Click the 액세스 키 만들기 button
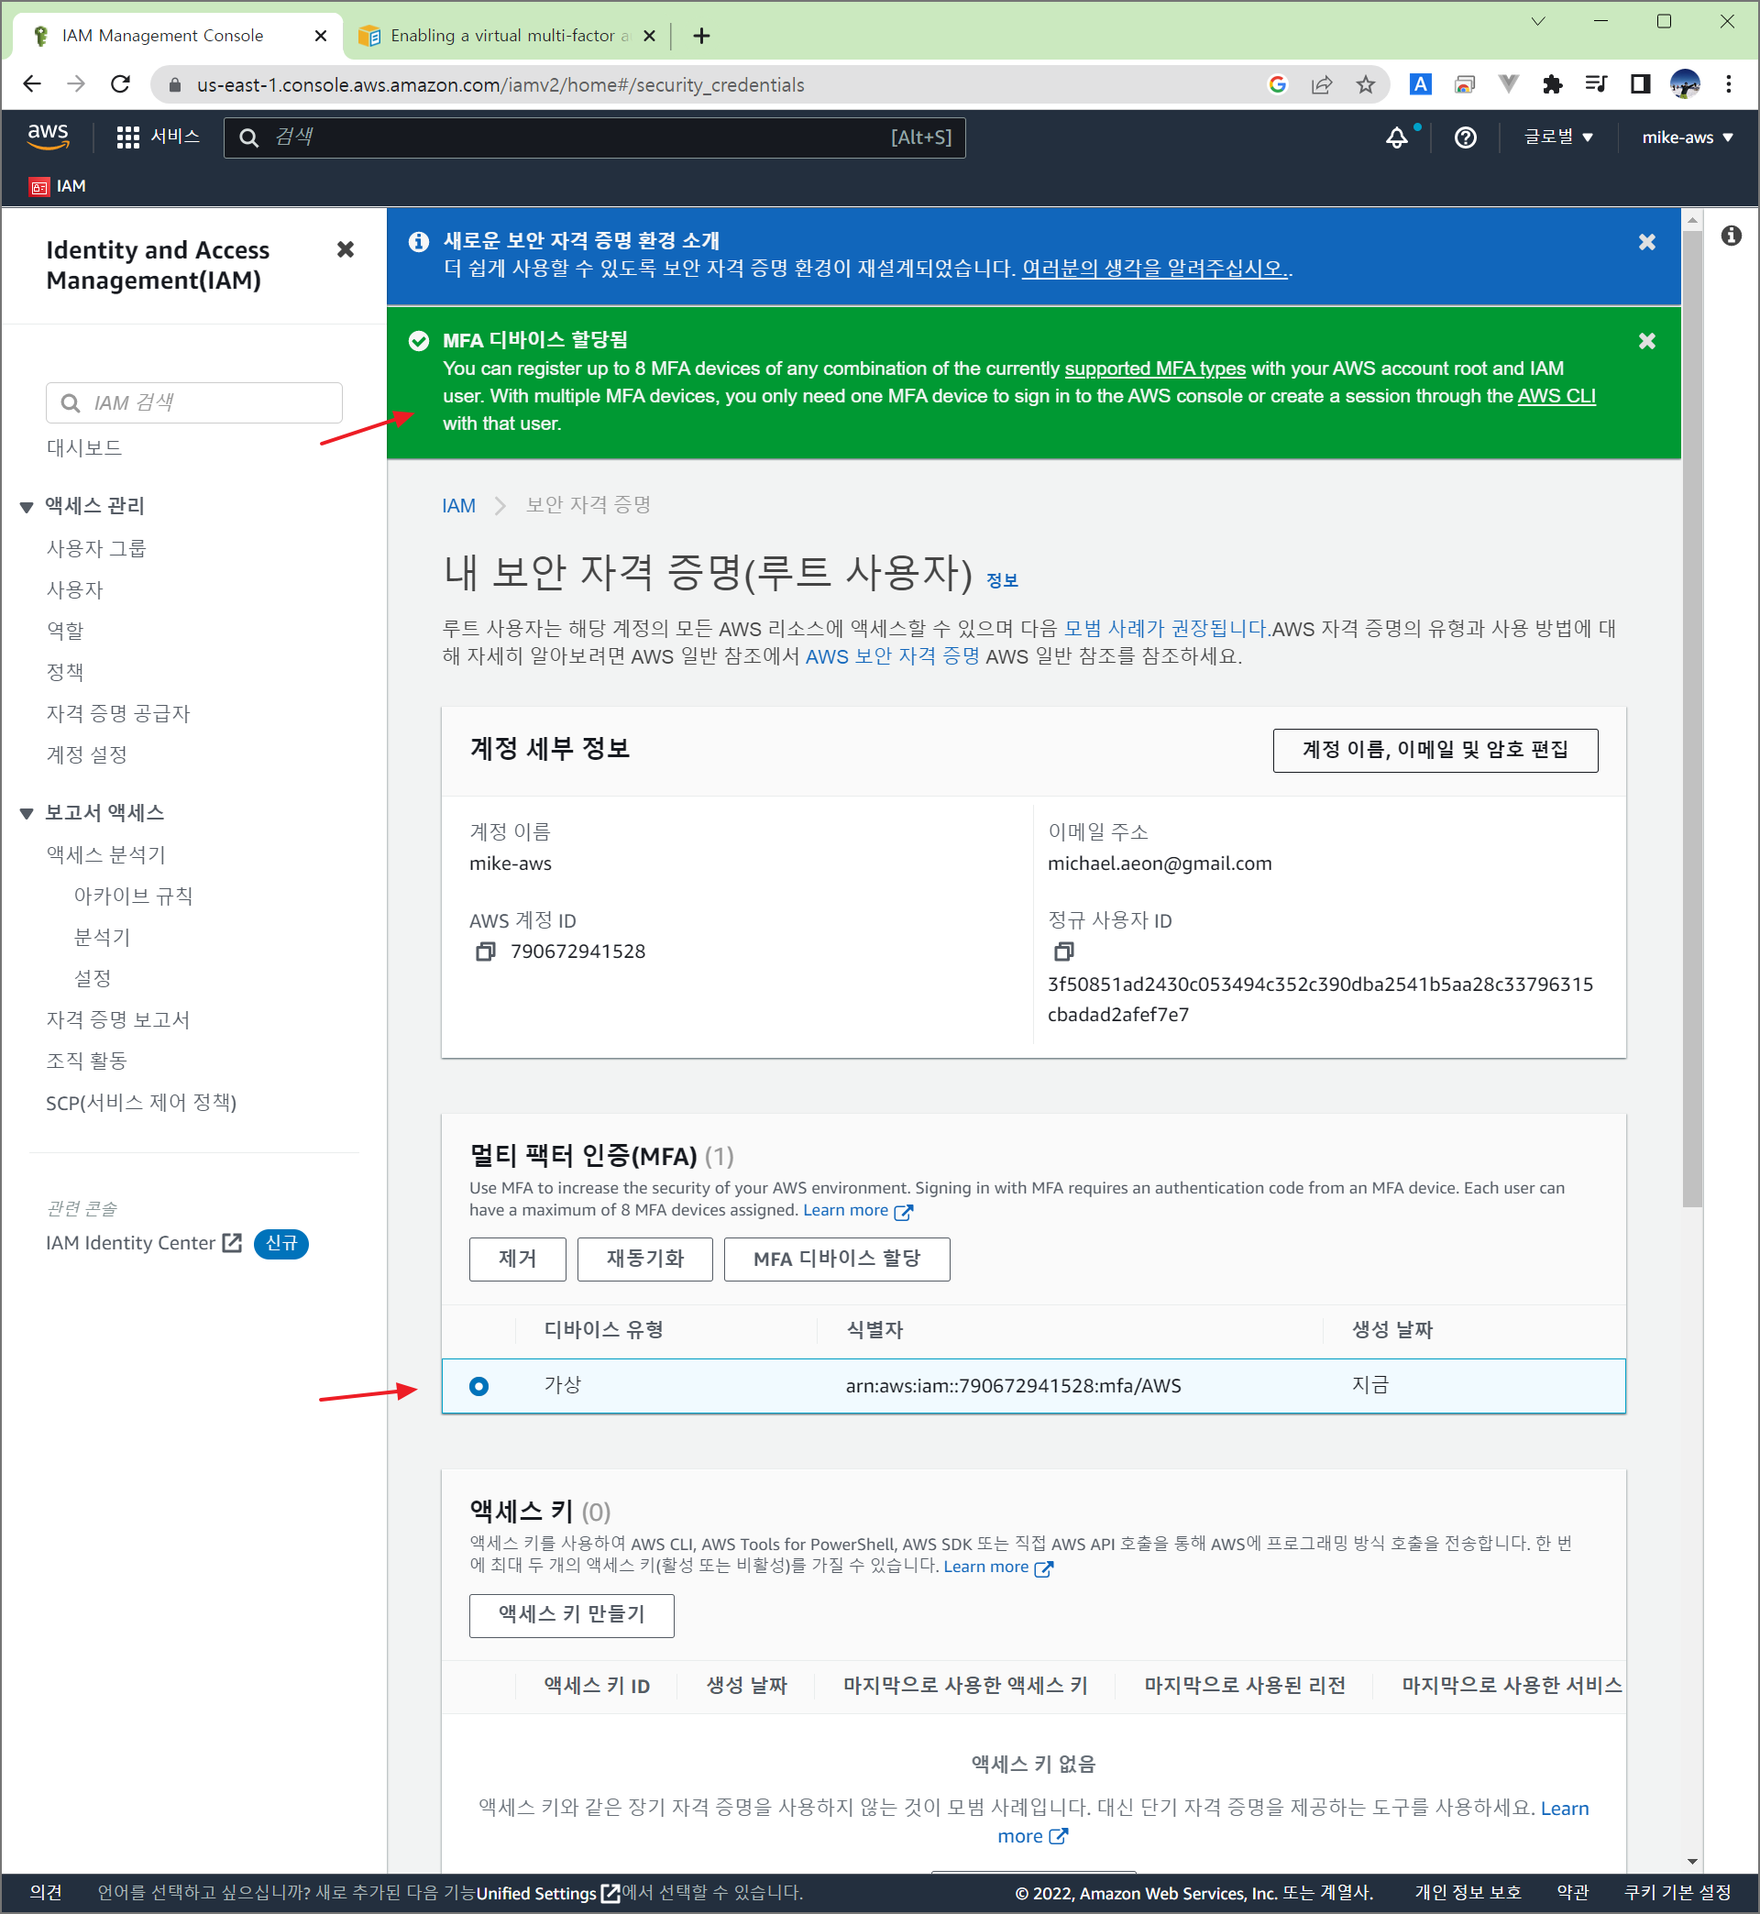 click(x=571, y=1615)
